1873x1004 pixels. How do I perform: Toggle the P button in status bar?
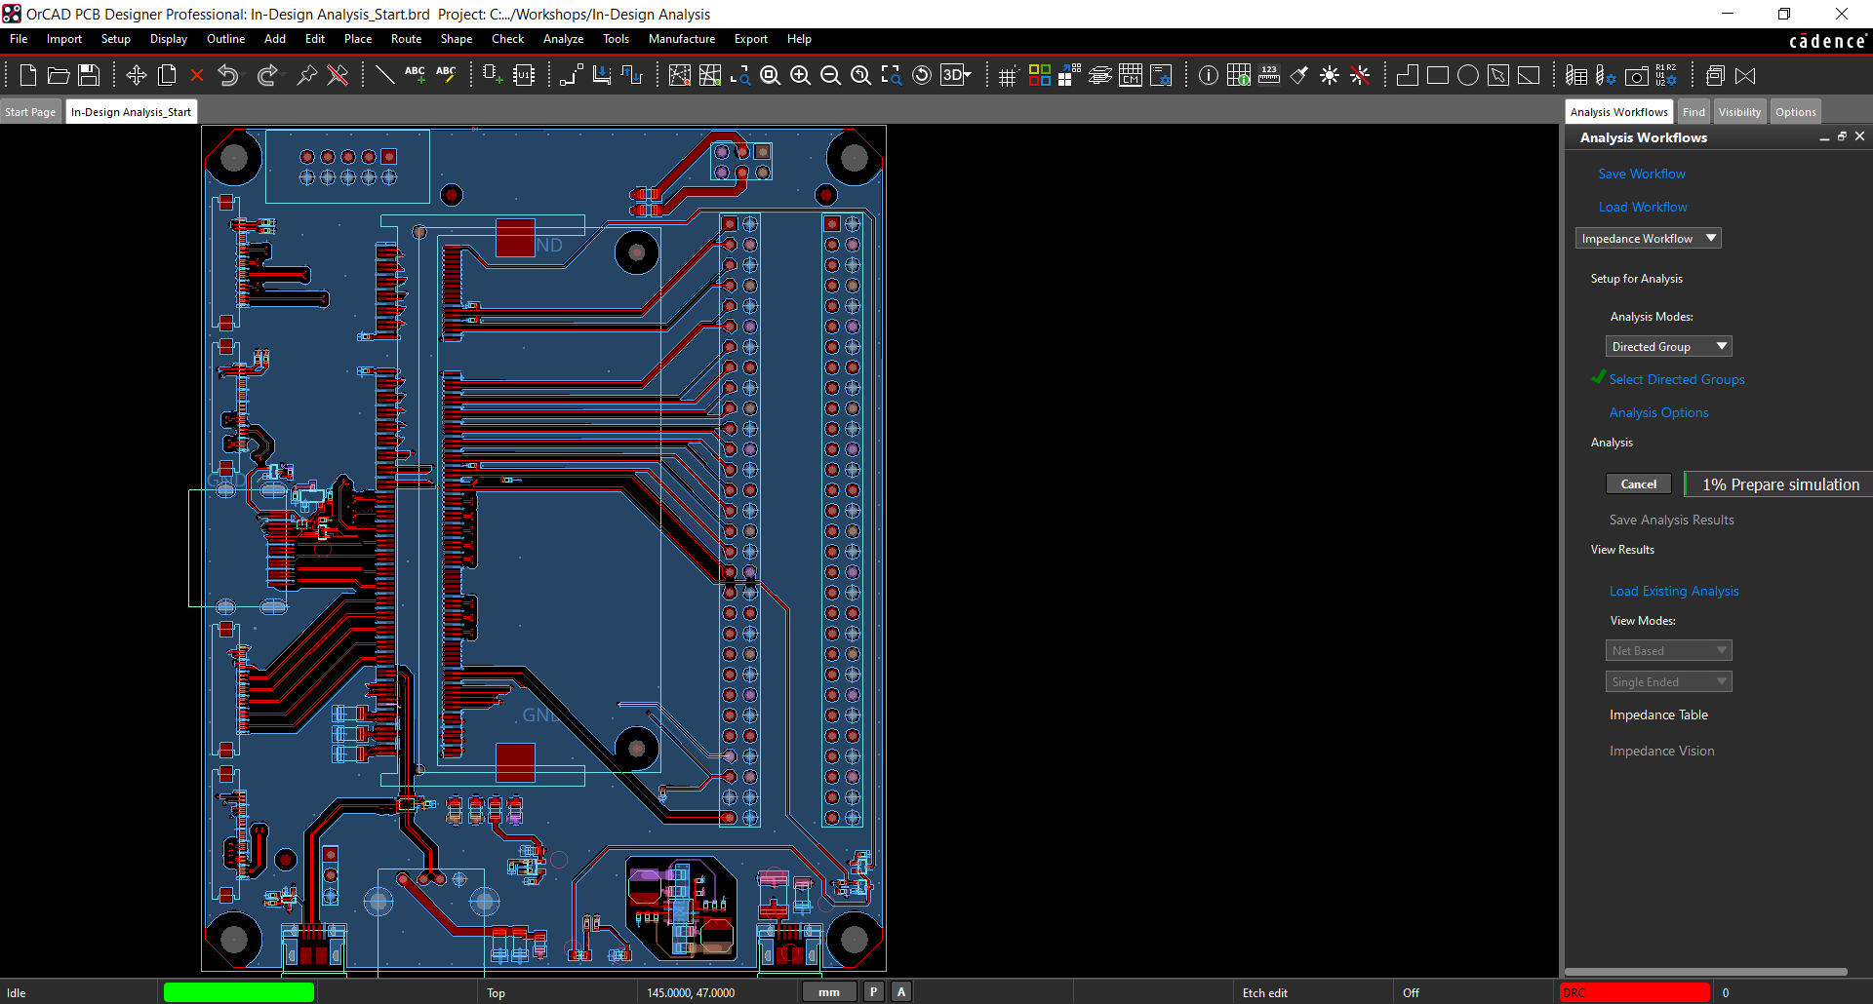pyautogui.click(x=874, y=992)
